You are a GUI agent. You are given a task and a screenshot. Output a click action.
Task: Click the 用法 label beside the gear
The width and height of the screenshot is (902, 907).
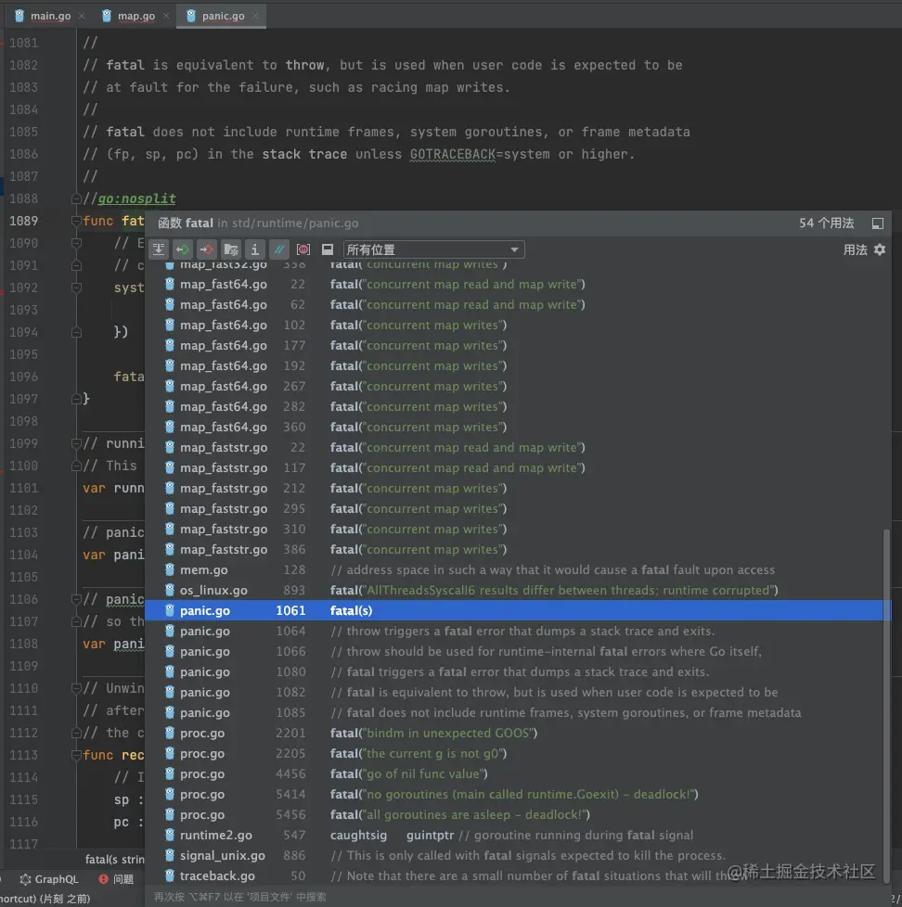tap(855, 249)
